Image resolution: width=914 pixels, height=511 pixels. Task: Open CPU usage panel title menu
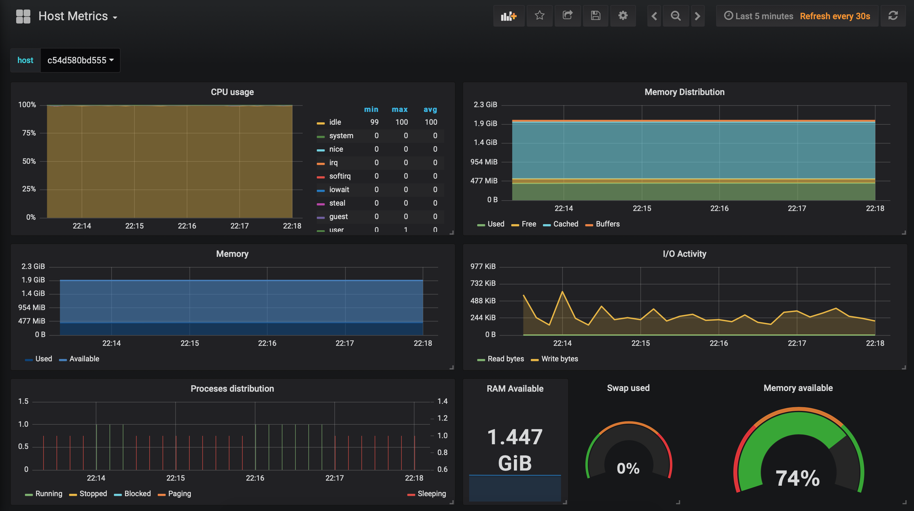tap(232, 92)
